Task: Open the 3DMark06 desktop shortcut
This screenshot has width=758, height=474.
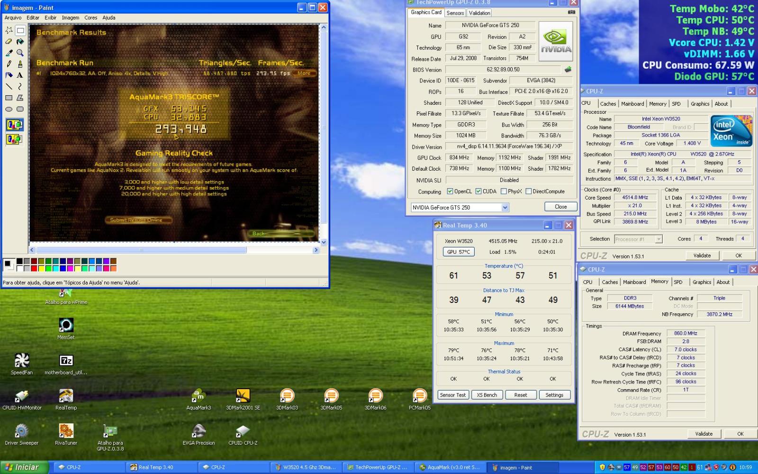Action: (x=375, y=400)
